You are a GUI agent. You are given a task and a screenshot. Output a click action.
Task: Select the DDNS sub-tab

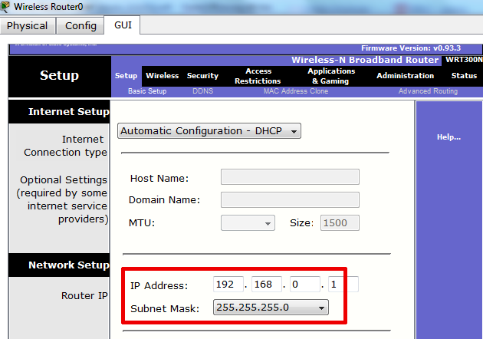(202, 91)
